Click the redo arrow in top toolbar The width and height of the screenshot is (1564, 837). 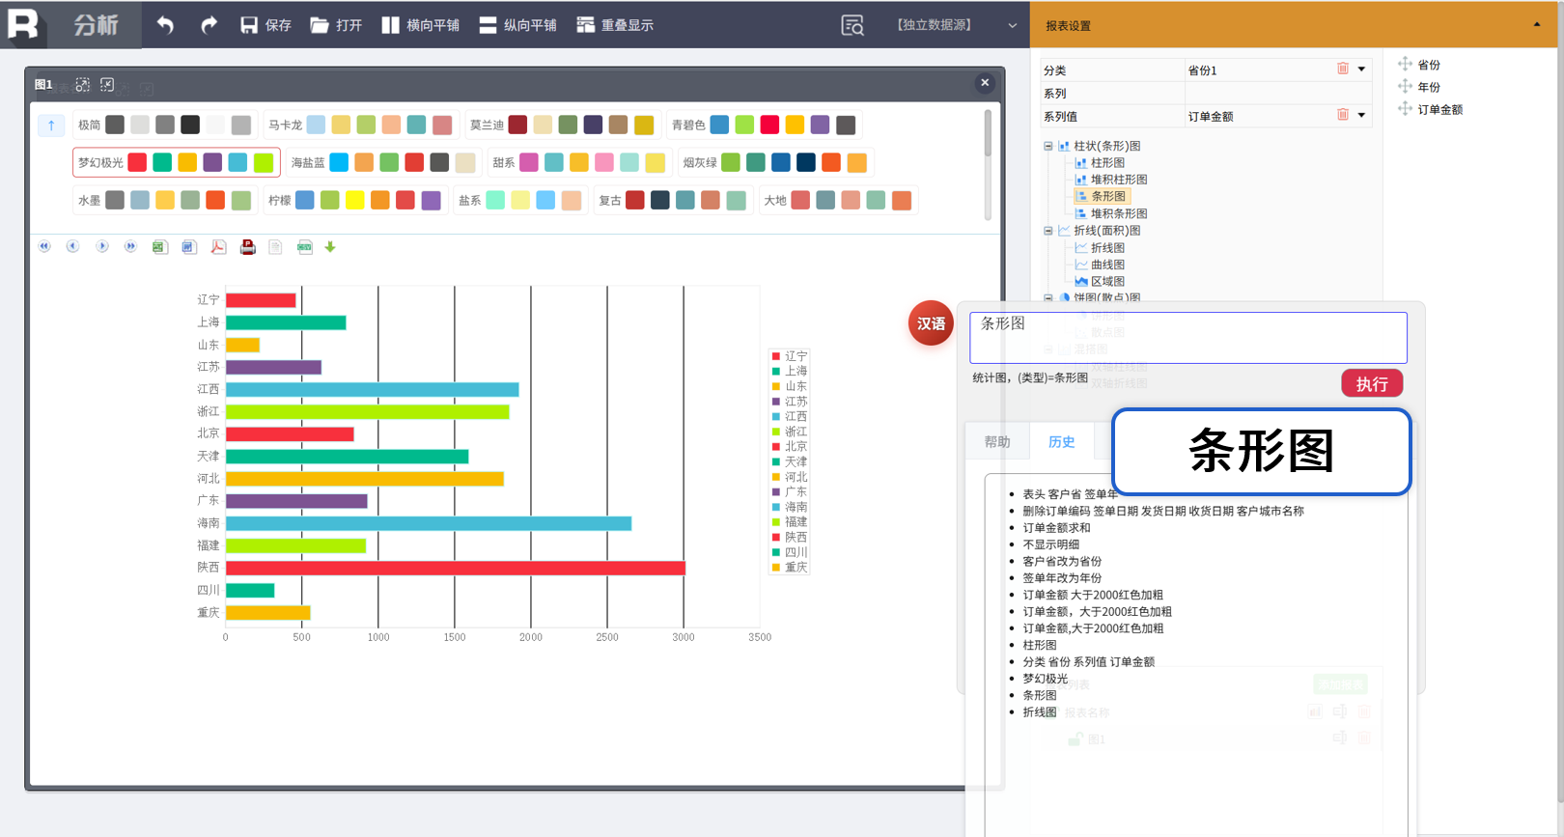[209, 25]
